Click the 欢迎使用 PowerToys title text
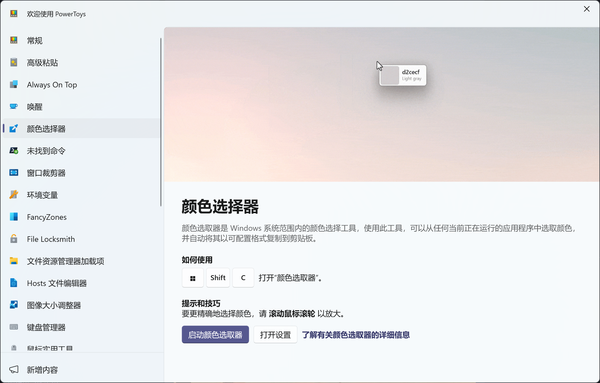Screen dimensions: 600x383 [x=56, y=14]
